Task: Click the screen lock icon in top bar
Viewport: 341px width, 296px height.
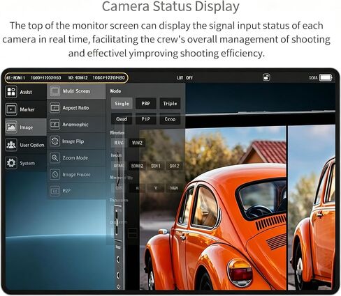Action: pyautogui.click(x=266, y=77)
